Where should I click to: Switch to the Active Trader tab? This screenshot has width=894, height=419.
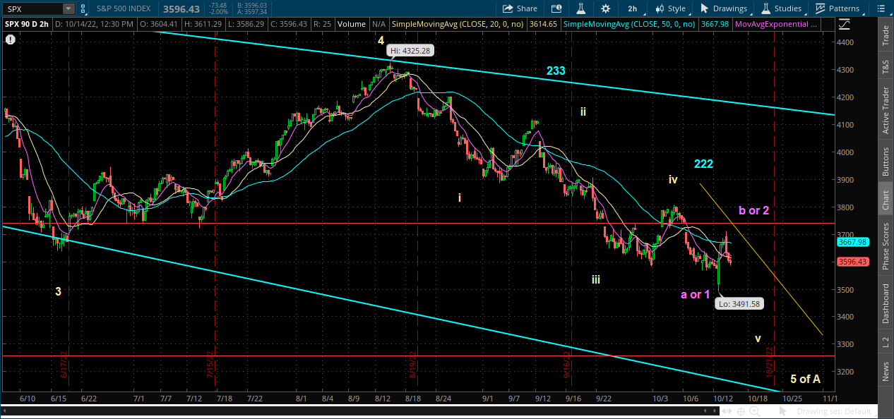point(885,110)
